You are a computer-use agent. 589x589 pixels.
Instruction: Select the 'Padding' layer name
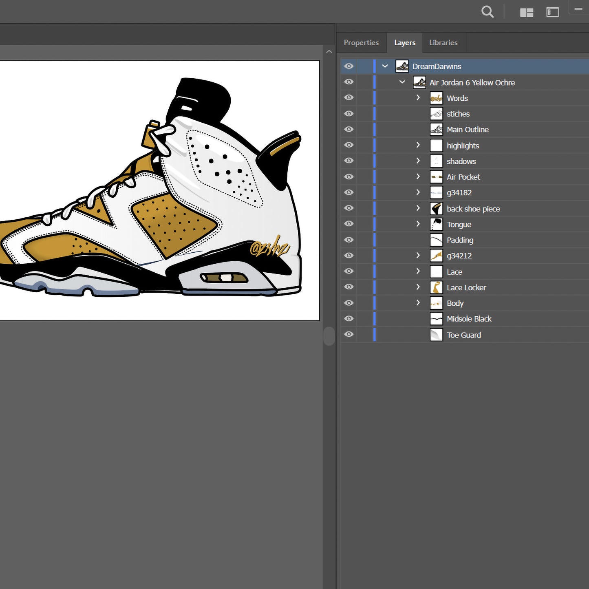(460, 240)
